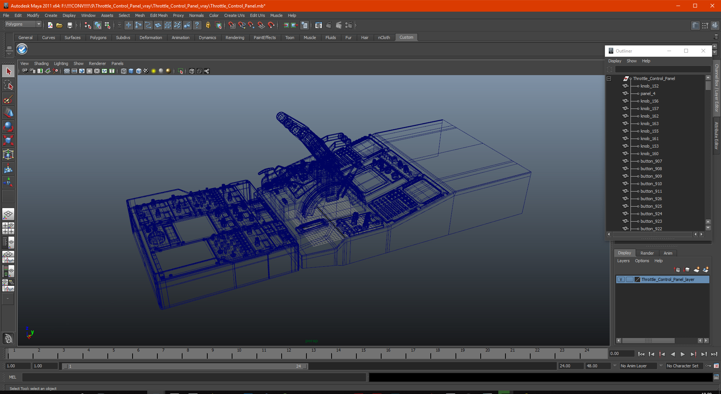Save the current scene

click(69, 25)
